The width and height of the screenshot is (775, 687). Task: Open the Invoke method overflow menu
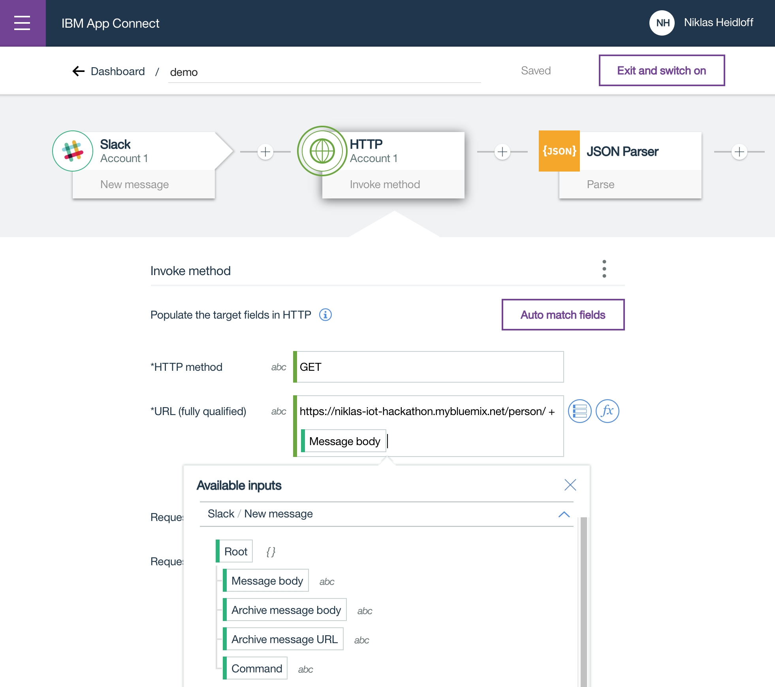click(x=604, y=269)
